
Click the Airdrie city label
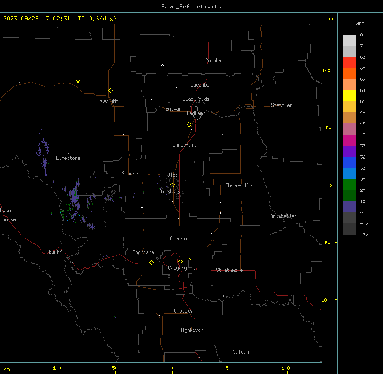[x=180, y=239]
